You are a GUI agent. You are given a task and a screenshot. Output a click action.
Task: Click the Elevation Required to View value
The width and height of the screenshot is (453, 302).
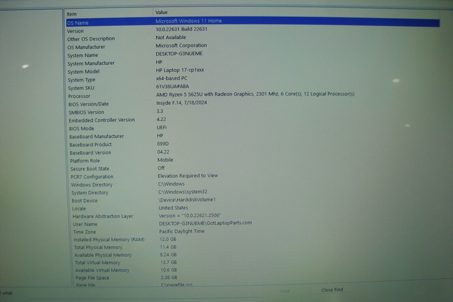click(x=188, y=176)
